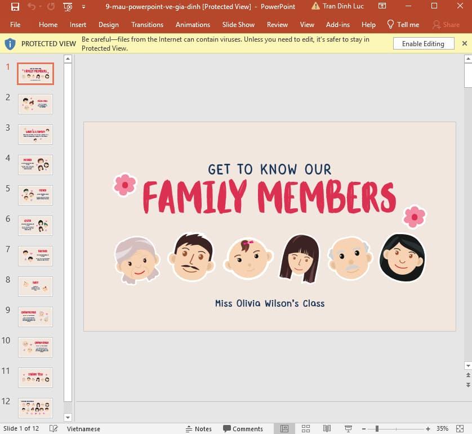Select slide 5 thumbnail in the panel
The height and width of the screenshot is (434, 472).
[35, 195]
